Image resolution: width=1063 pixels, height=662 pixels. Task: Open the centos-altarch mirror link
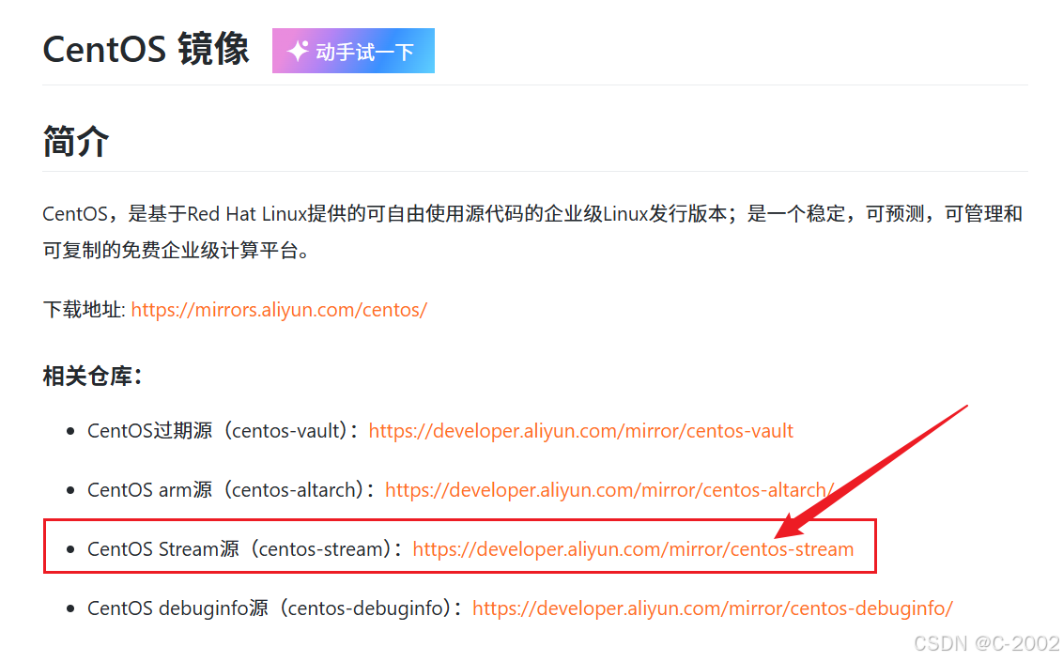609,490
